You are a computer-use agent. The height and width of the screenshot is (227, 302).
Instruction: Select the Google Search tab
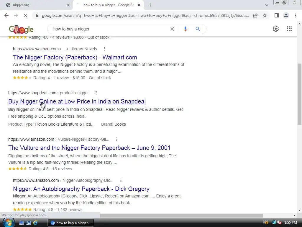pyautogui.click(x=108, y=5)
